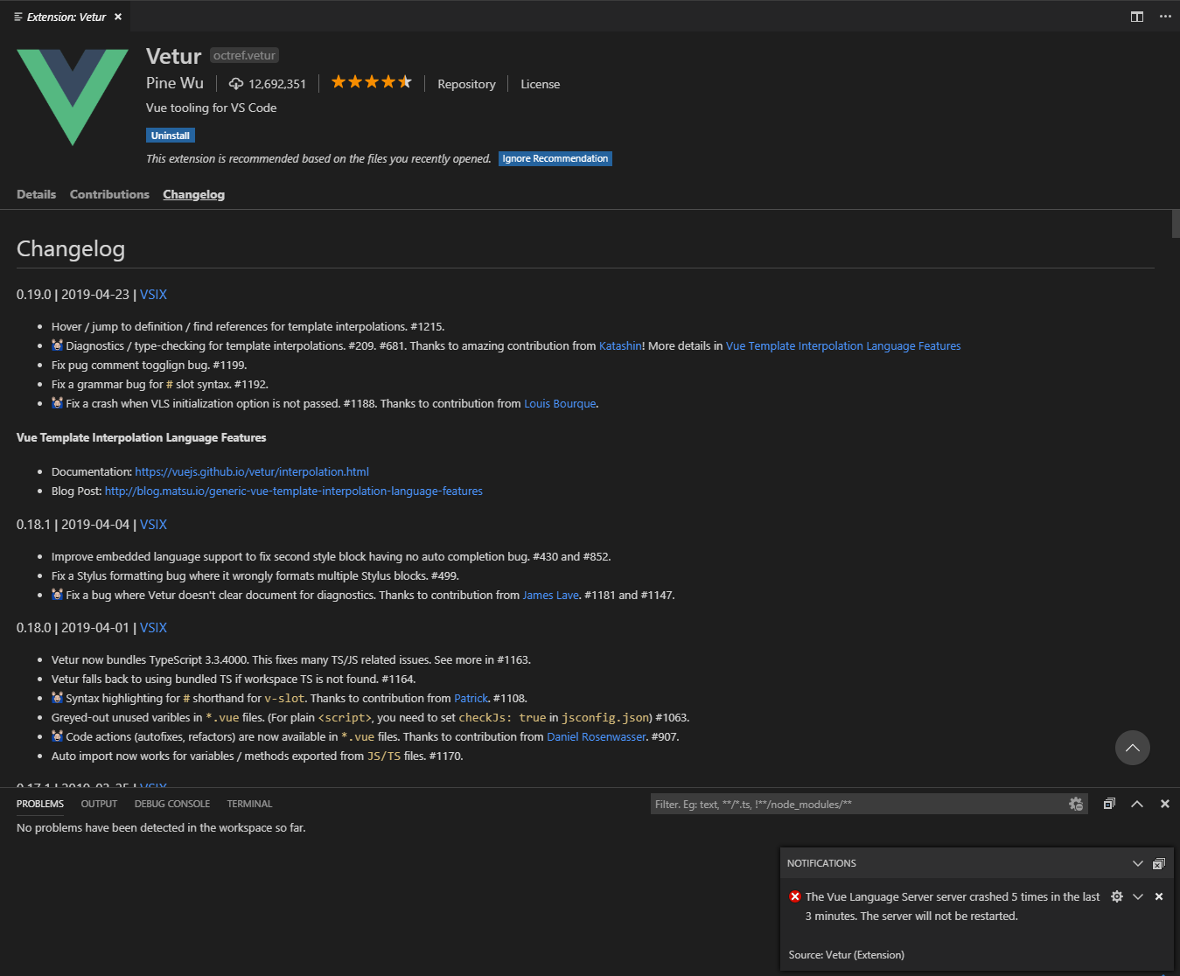Dismiss the Vue Language Server crash notification

pos(1159,896)
